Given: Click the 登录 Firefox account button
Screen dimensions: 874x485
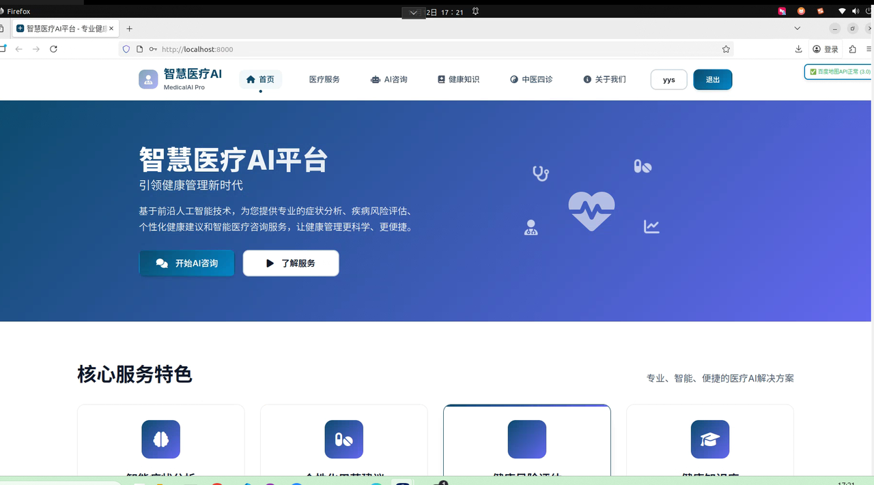Looking at the screenshot, I should point(826,49).
